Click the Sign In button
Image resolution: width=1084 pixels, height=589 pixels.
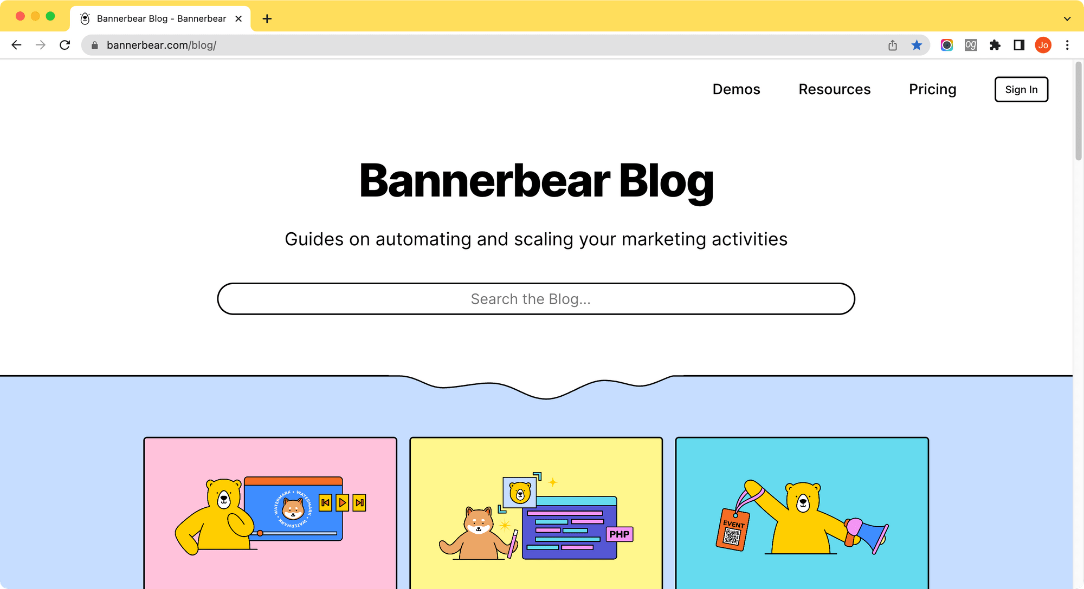click(1022, 89)
